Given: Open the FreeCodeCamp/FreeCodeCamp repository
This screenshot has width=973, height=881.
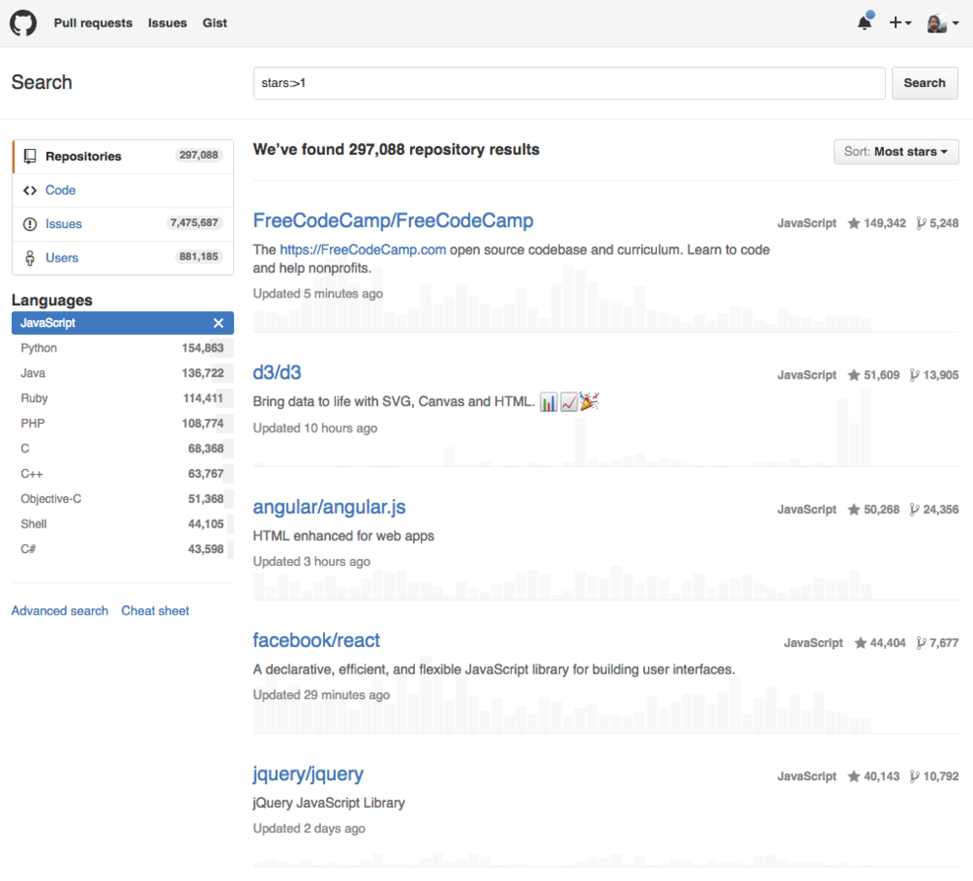Looking at the screenshot, I should [393, 220].
